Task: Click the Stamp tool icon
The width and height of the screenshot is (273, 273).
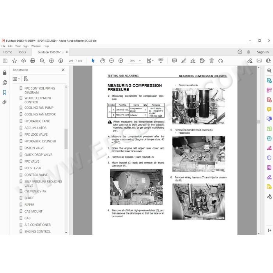Action: [x=202, y=60]
